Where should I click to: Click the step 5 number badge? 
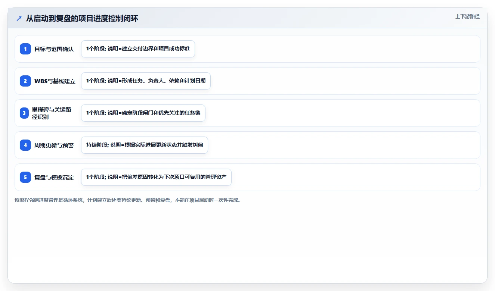point(25,177)
